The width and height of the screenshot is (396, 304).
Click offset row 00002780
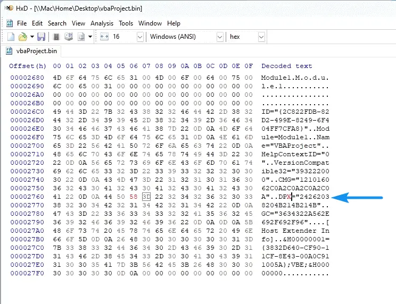(27, 214)
